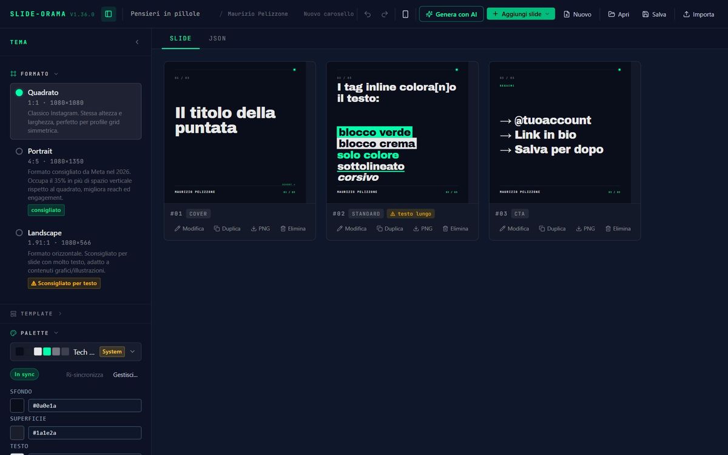Download PNG of slide #03

coord(585,229)
